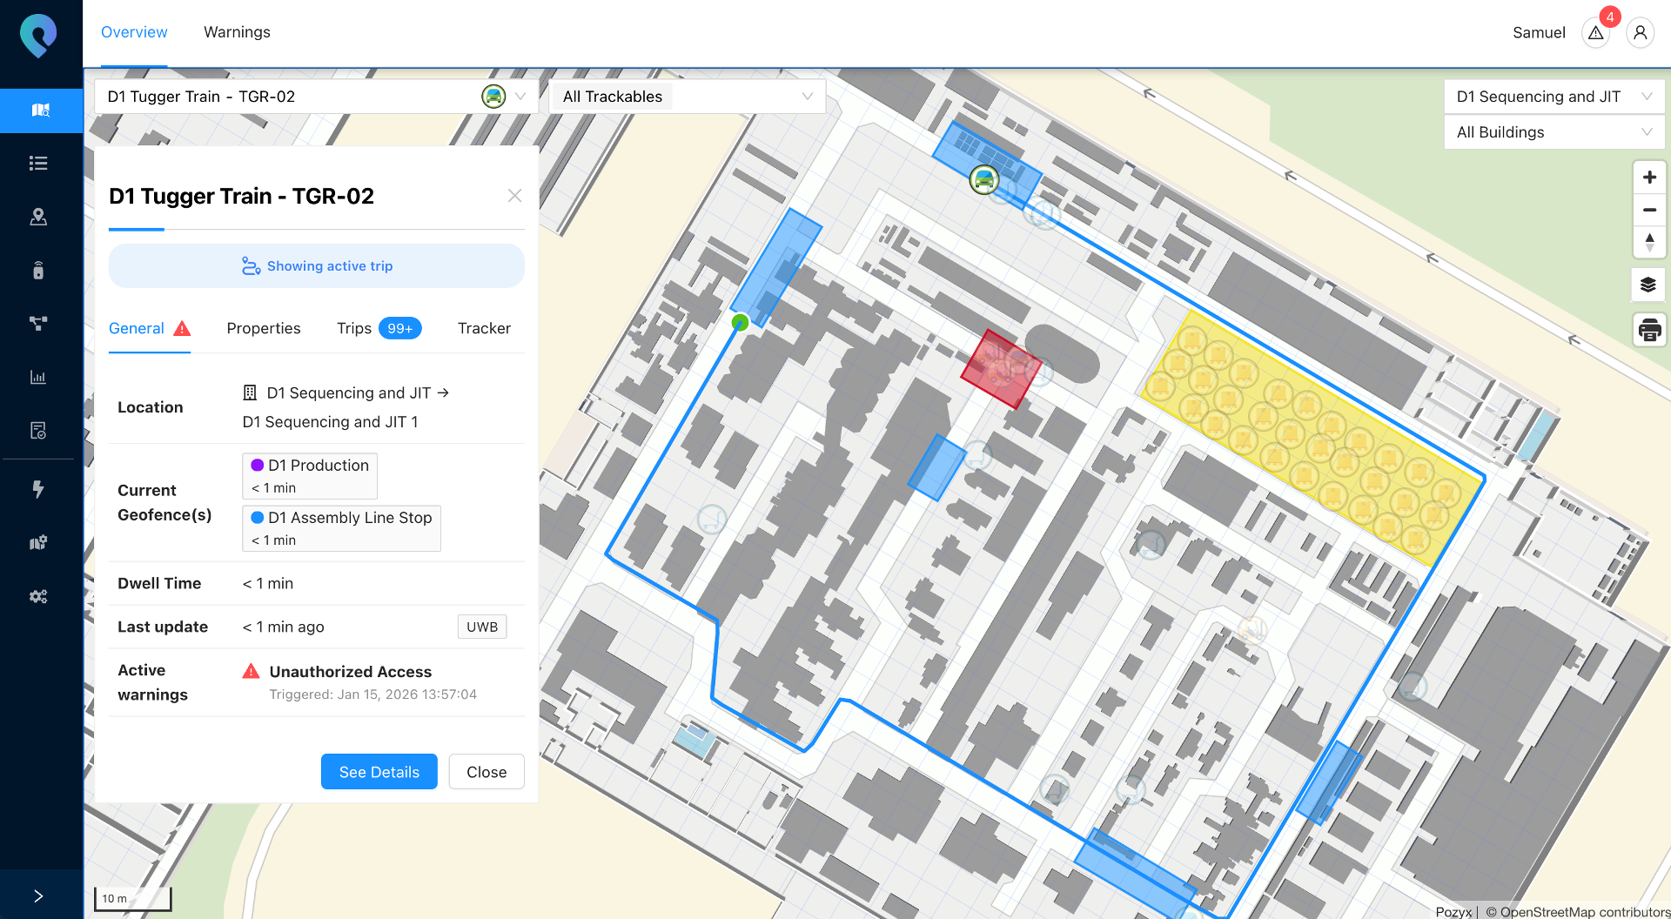Click the blue geofence near trip start
Viewport: 1671px width, 919px height.
(776, 267)
